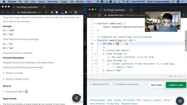Open the People menu
This screenshot has width=187, height=105.
[64, 1]
